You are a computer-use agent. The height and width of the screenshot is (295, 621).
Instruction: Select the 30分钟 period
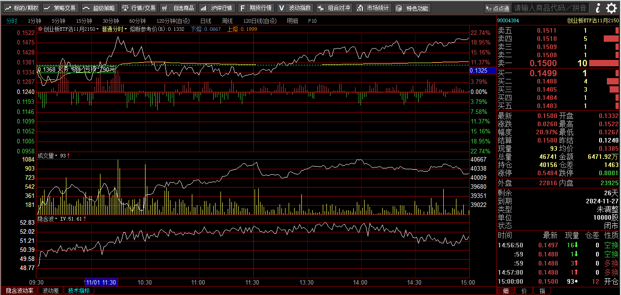[x=111, y=21]
